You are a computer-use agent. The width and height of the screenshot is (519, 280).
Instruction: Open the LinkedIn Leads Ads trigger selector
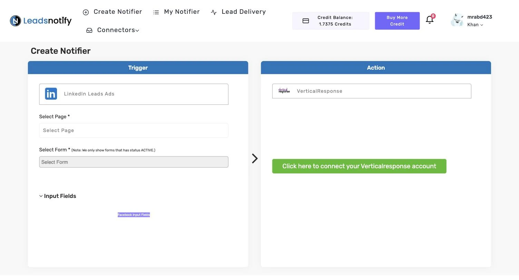(134, 94)
